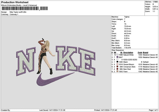Click the Min Stitch value 0.0 mm
The width and height of the screenshot is (159, 112).
tap(127, 43)
